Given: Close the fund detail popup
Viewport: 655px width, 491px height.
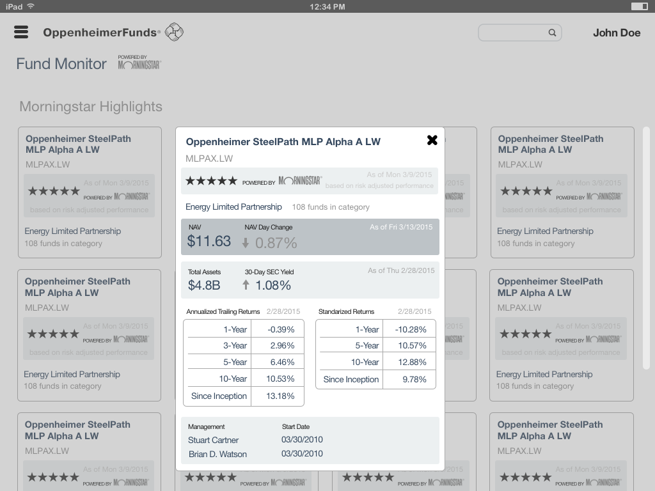Looking at the screenshot, I should tap(432, 140).
